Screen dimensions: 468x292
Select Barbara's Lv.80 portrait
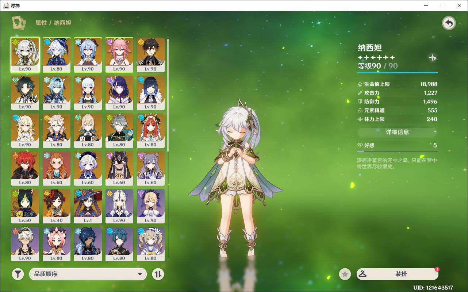(151, 245)
